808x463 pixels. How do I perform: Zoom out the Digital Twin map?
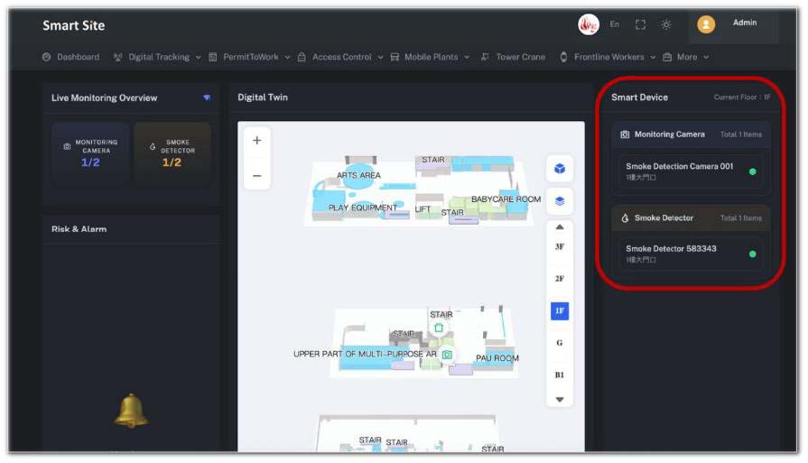tap(256, 176)
